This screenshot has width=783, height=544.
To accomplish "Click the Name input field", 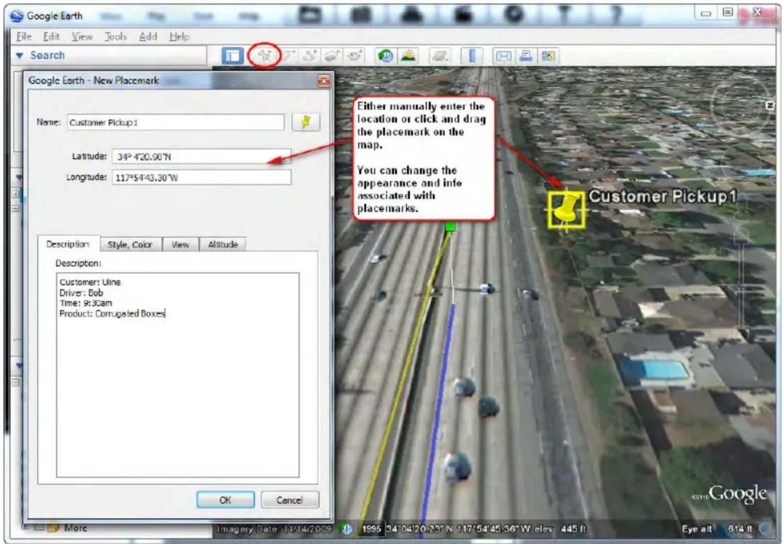I will pos(175,122).
